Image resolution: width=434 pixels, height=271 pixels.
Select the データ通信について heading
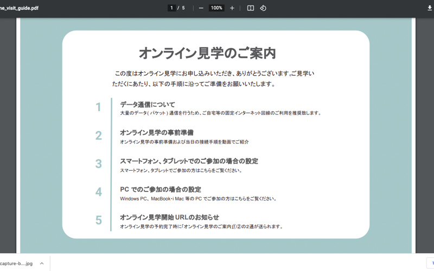148,105
